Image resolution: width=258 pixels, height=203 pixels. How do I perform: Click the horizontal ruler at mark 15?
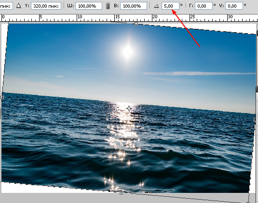[117, 17]
